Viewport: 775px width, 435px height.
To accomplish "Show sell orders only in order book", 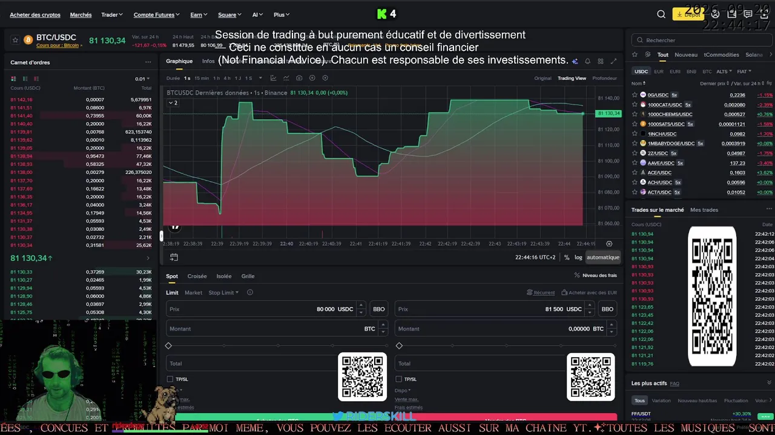I will point(36,79).
